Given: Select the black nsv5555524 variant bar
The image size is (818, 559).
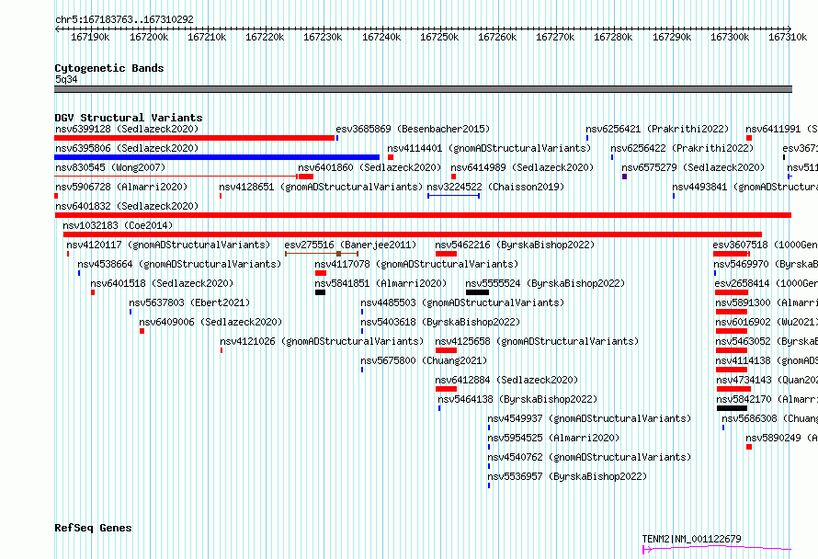Looking at the screenshot, I should 477,292.
